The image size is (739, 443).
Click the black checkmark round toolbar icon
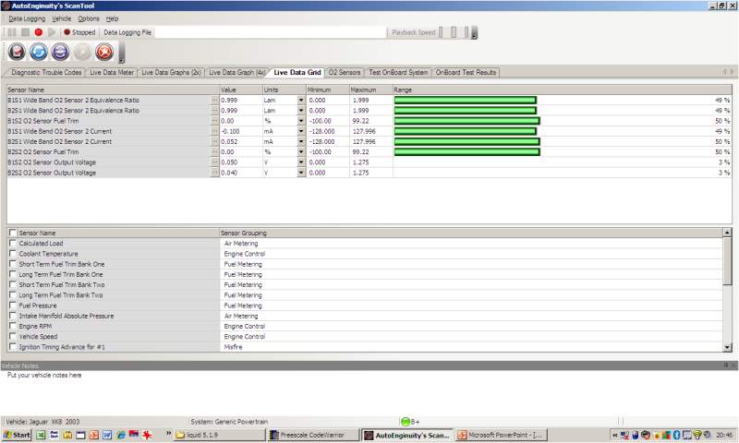[x=17, y=52]
